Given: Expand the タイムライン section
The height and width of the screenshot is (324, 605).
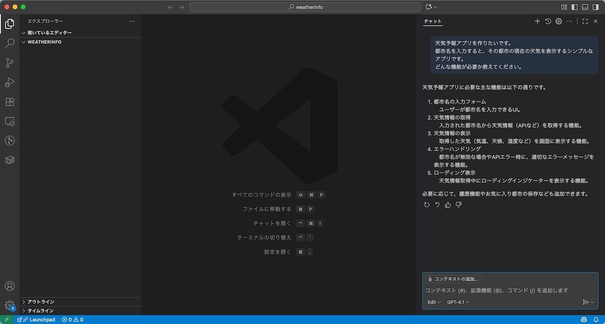Looking at the screenshot, I should tap(81, 310).
